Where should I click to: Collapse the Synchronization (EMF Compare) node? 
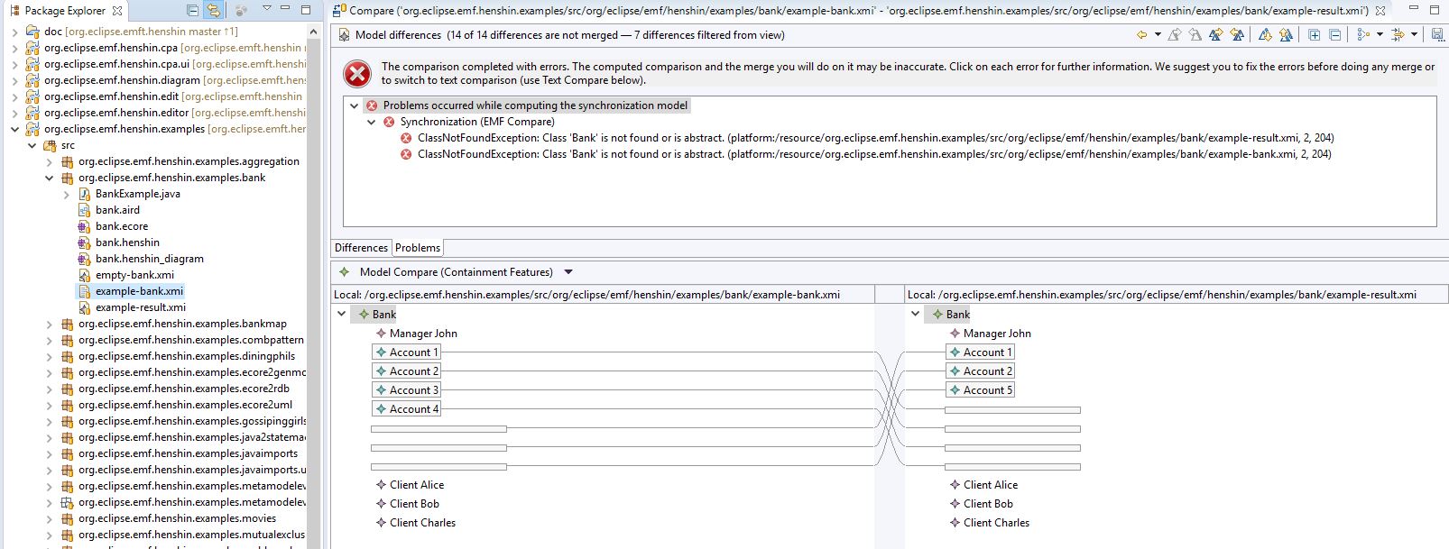tap(372, 122)
